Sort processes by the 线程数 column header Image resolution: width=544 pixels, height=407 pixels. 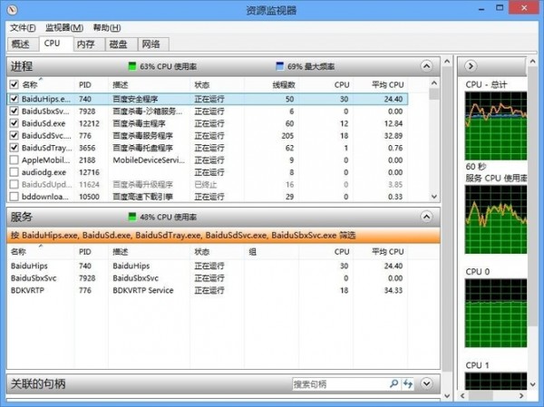[x=284, y=84]
